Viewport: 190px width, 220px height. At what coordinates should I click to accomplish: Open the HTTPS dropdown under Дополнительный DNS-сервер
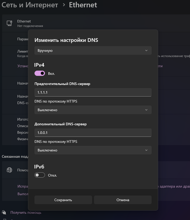coord(93,150)
